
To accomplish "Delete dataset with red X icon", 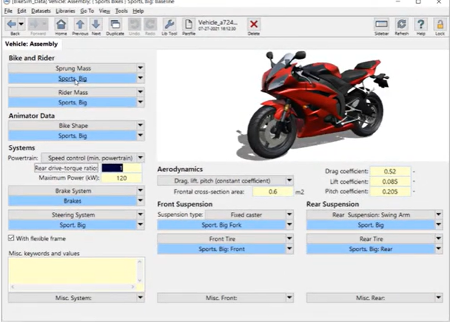I will coord(254,24).
